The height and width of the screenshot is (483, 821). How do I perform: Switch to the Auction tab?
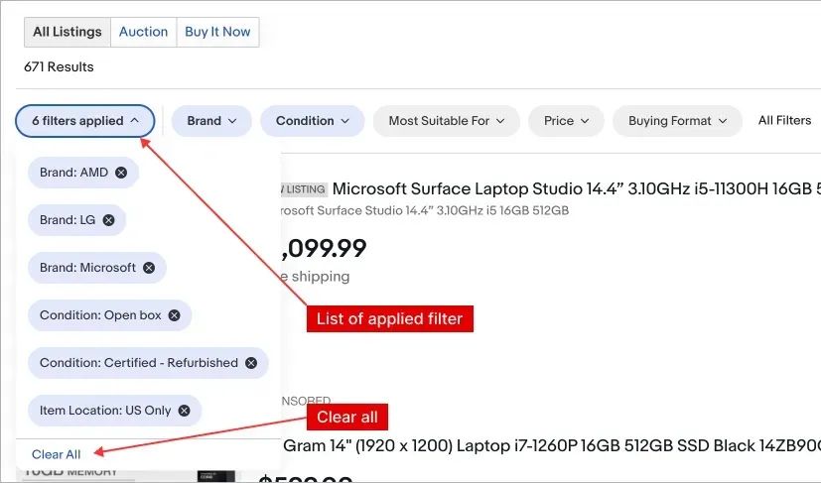(143, 32)
